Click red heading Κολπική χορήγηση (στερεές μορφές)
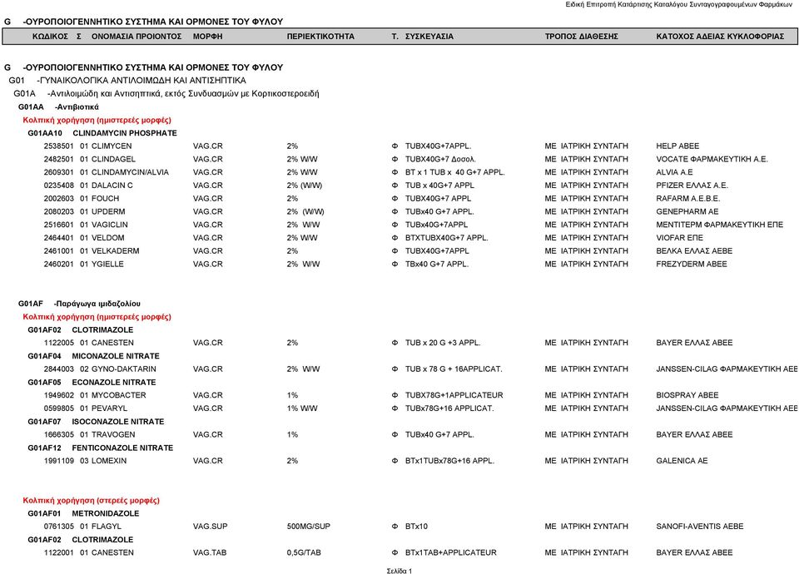The width and height of the screenshot is (799, 574). tap(92, 501)
